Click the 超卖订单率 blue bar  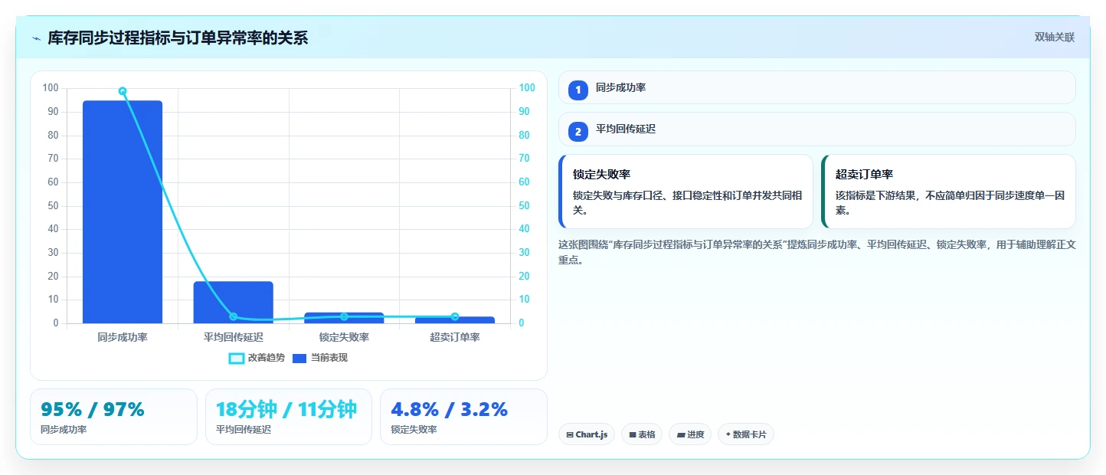pyautogui.click(x=455, y=319)
